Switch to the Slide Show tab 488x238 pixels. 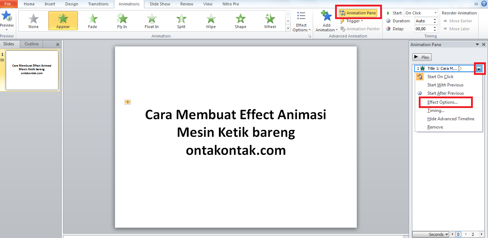click(159, 4)
